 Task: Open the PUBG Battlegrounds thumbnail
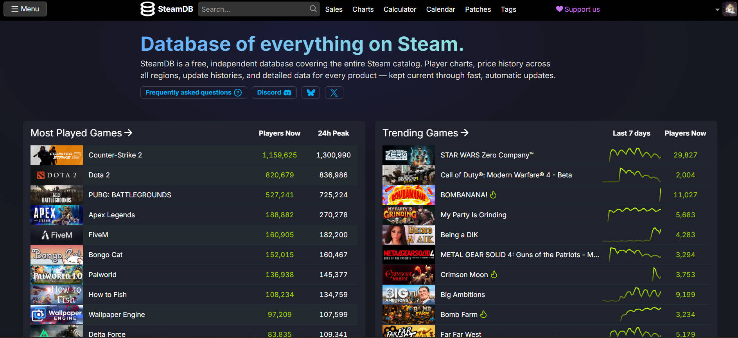[57, 195]
